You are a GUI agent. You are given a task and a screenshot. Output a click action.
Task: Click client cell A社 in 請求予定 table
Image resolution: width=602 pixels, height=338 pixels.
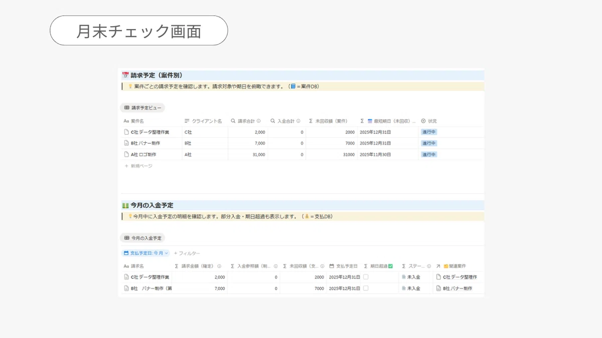tap(188, 155)
